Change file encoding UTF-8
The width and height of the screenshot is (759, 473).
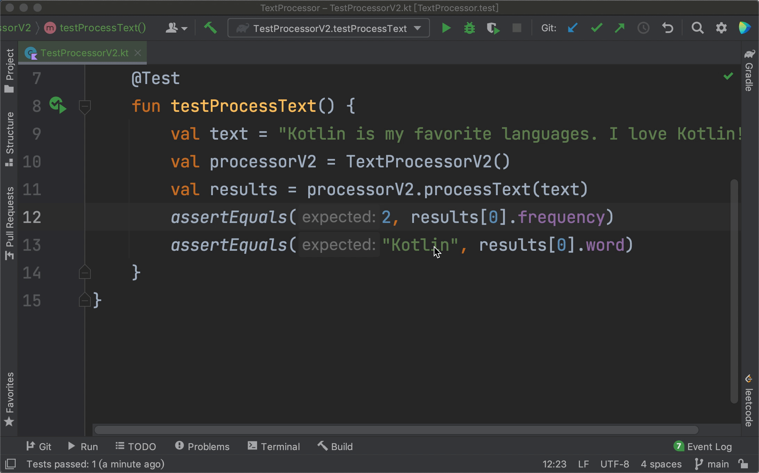[x=615, y=464]
